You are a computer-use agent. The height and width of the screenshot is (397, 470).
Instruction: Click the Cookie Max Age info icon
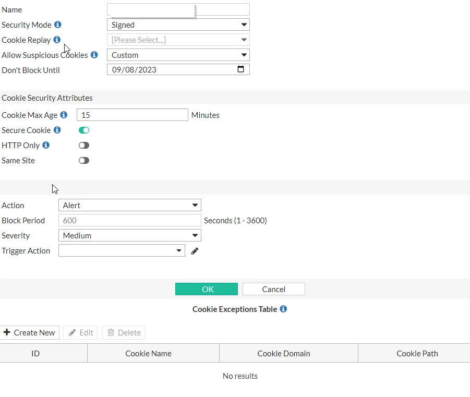click(64, 115)
